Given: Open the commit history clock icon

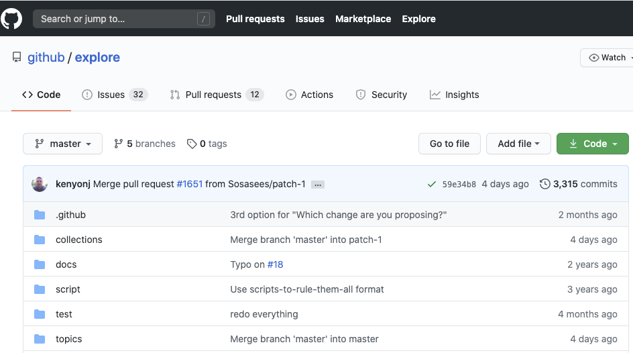Looking at the screenshot, I should [544, 184].
